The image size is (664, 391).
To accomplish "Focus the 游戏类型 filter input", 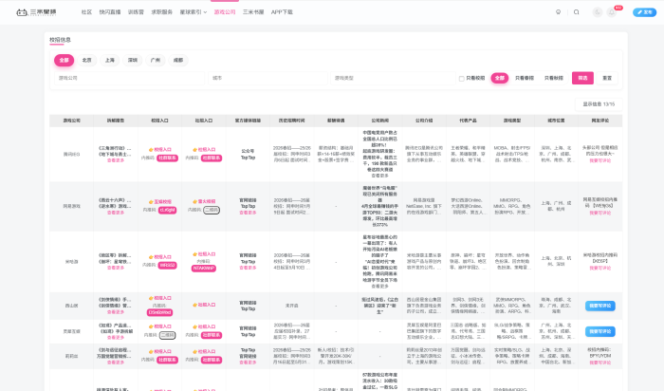I will (393, 78).
